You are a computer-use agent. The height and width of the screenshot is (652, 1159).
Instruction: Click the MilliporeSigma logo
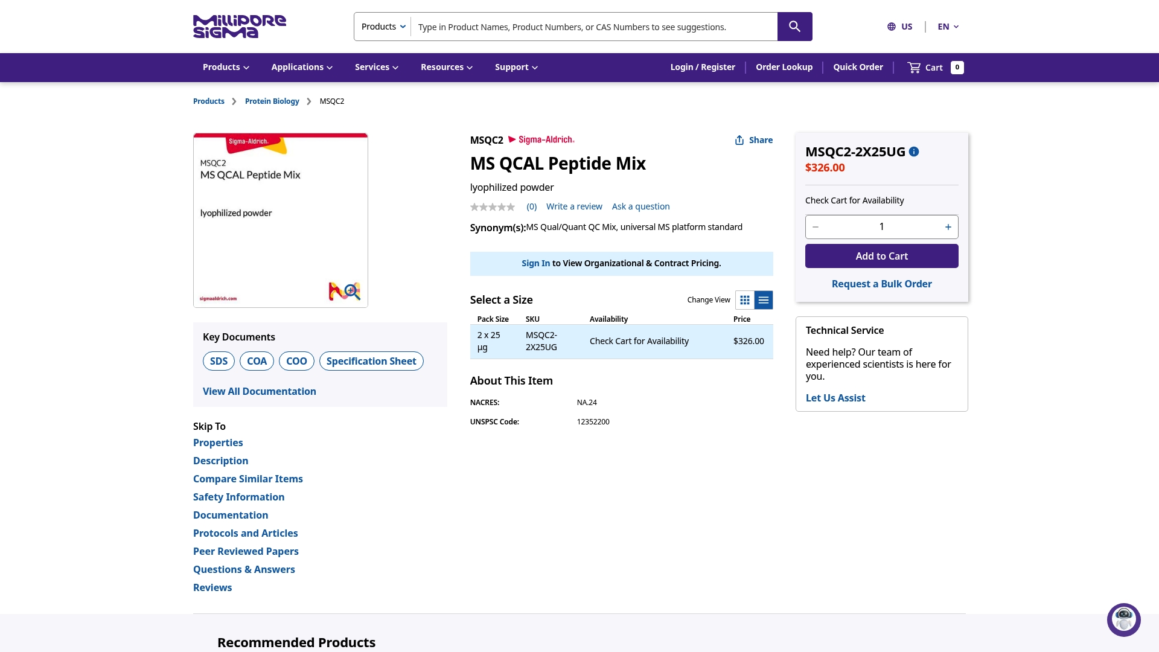(x=240, y=27)
